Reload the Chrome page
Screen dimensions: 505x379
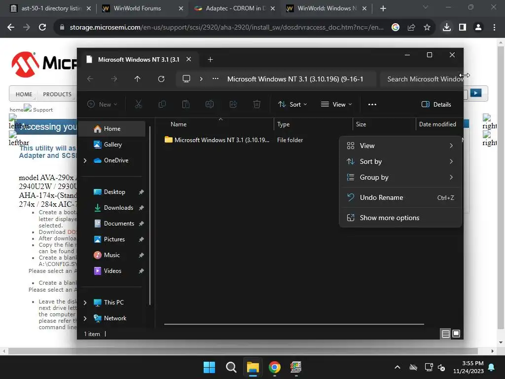(x=42, y=28)
